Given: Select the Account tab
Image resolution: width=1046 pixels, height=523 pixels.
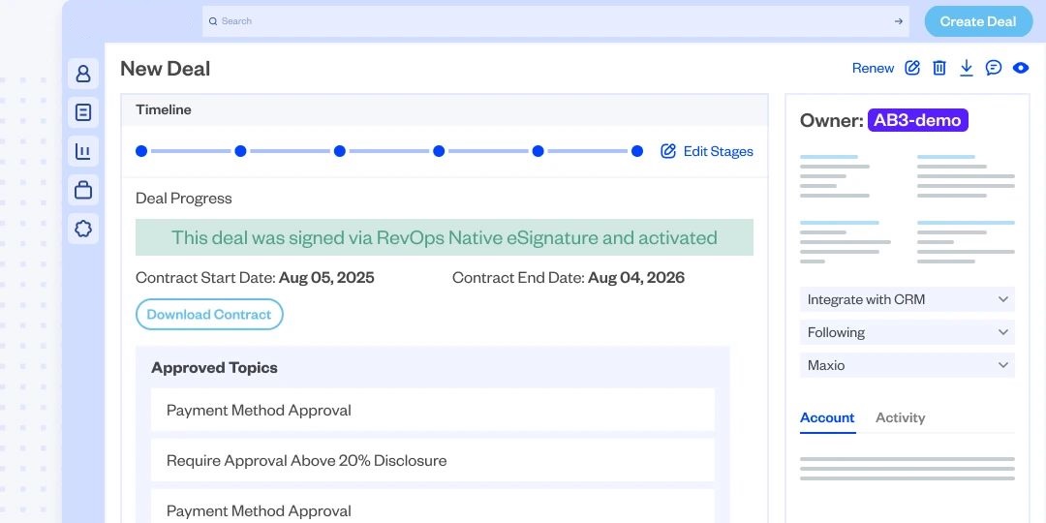Looking at the screenshot, I should point(827,417).
